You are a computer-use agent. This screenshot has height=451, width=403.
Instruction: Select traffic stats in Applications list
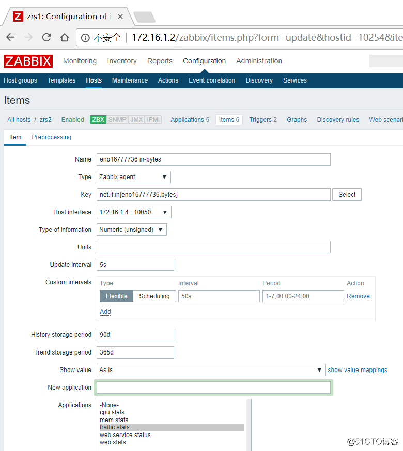[172, 427]
